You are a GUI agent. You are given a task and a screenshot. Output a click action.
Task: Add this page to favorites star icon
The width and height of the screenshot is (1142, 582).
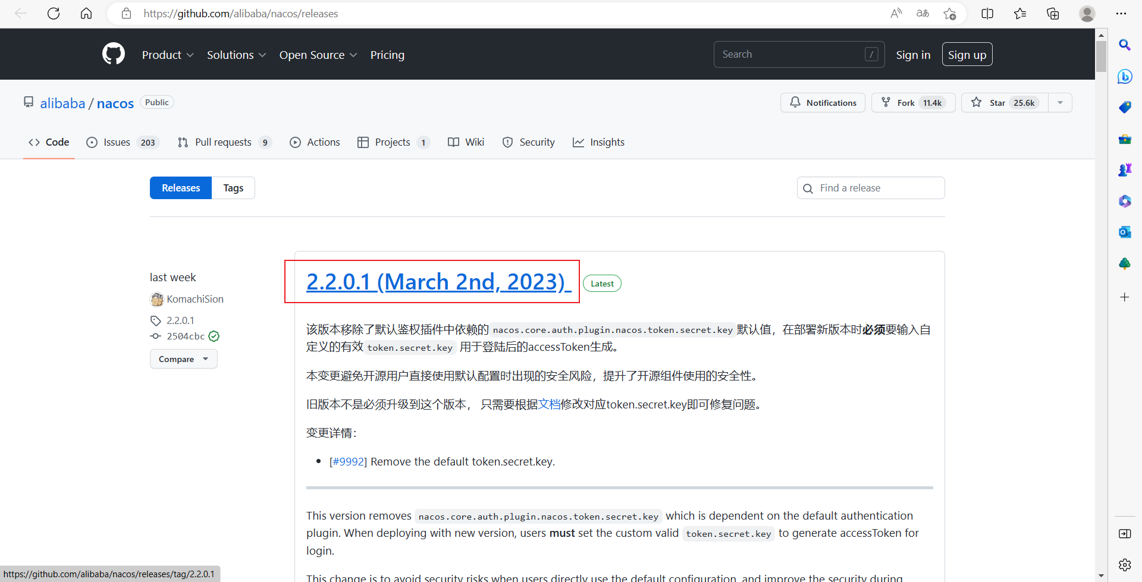950,13
